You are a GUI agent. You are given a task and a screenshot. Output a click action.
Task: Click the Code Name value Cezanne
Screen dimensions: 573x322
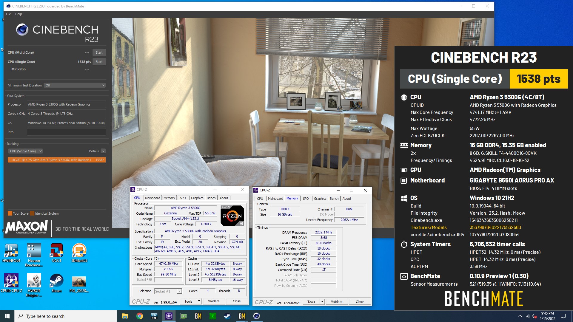coord(170,213)
